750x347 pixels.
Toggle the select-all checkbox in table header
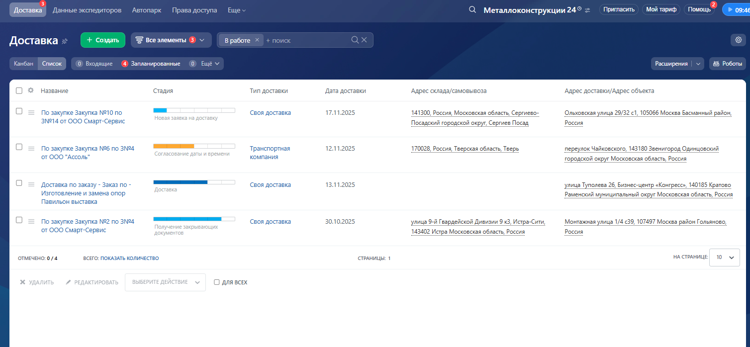pyautogui.click(x=19, y=90)
